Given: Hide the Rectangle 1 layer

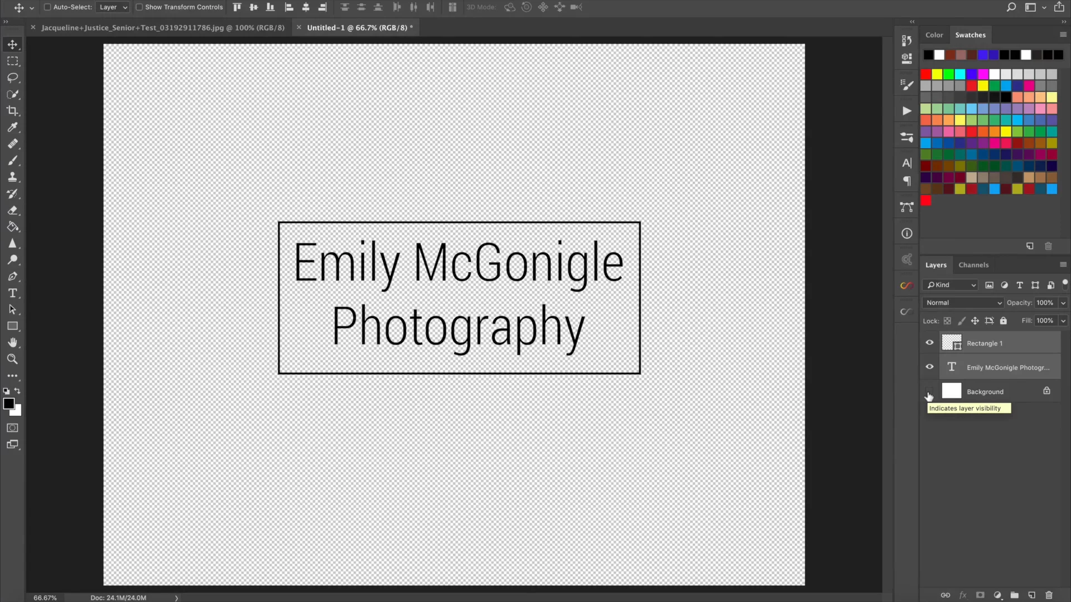Looking at the screenshot, I should 929,343.
